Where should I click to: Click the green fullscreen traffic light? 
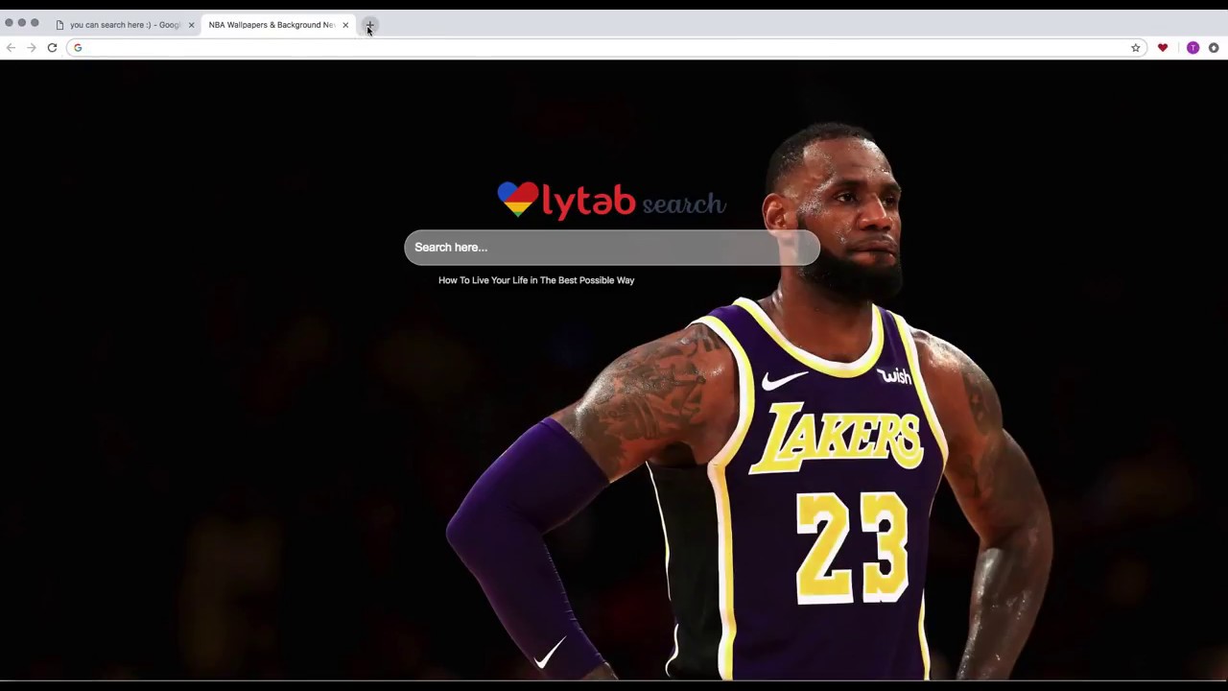[35, 24]
